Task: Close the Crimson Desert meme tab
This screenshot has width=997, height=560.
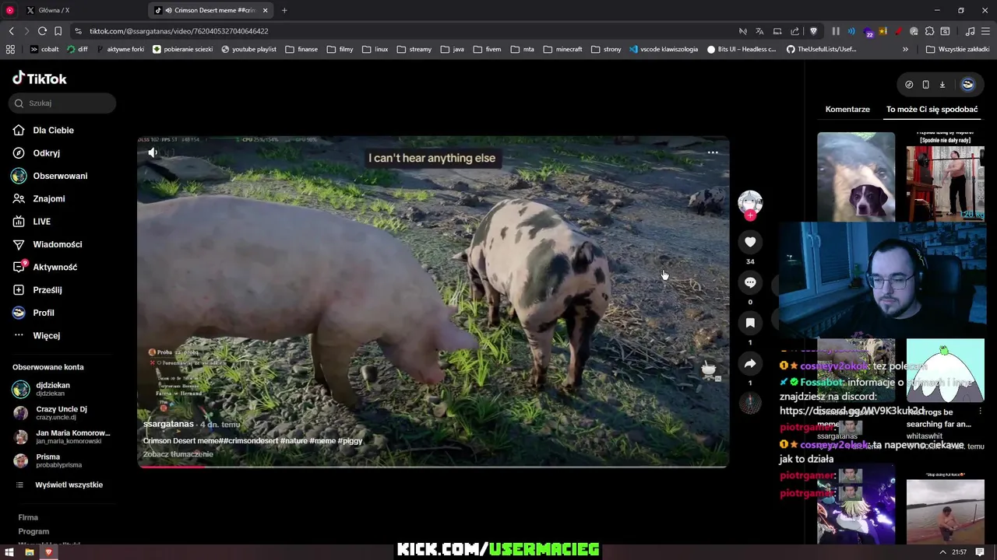Action: point(266,10)
